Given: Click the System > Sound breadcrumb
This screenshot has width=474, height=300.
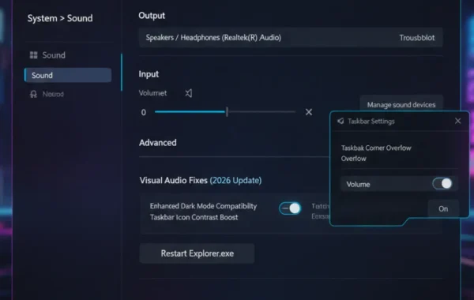Looking at the screenshot, I should click(x=60, y=18).
